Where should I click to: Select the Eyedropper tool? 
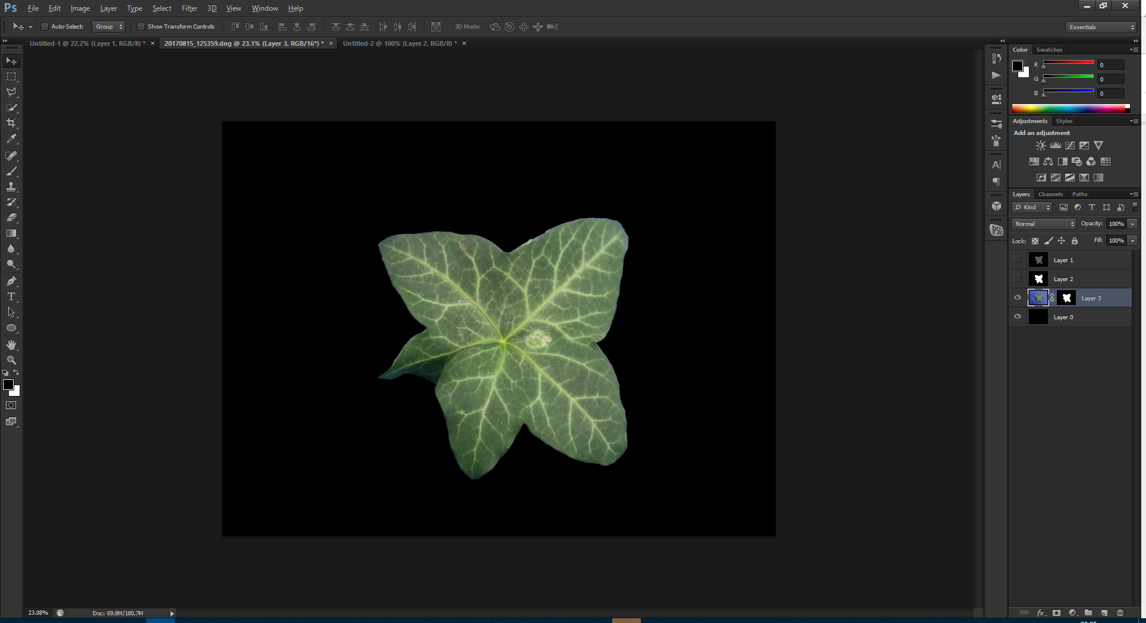(11, 139)
